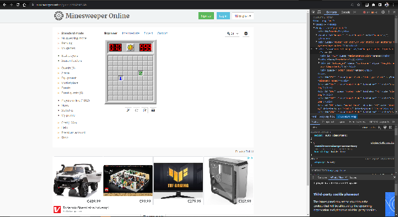Switch to Issues tab in drawer
The width and height of the screenshot is (398, 217).
(353, 177)
